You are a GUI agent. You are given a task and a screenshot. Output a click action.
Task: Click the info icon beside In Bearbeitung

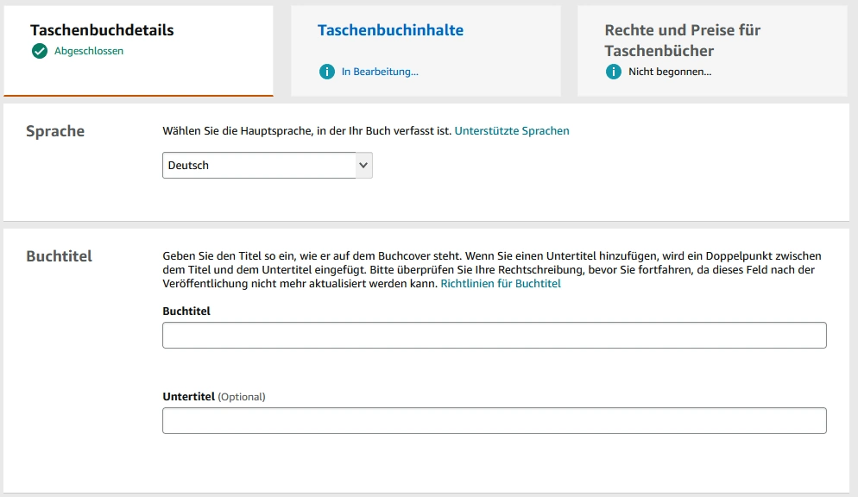(x=326, y=72)
